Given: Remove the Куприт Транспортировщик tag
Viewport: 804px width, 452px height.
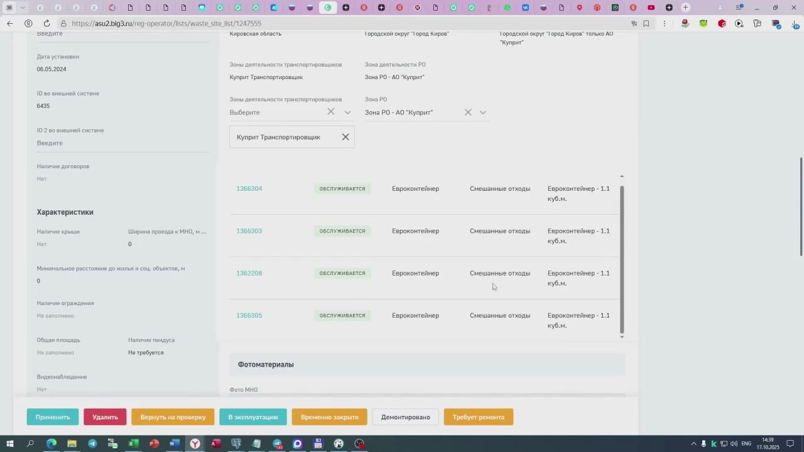Looking at the screenshot, I should [345, 137].
